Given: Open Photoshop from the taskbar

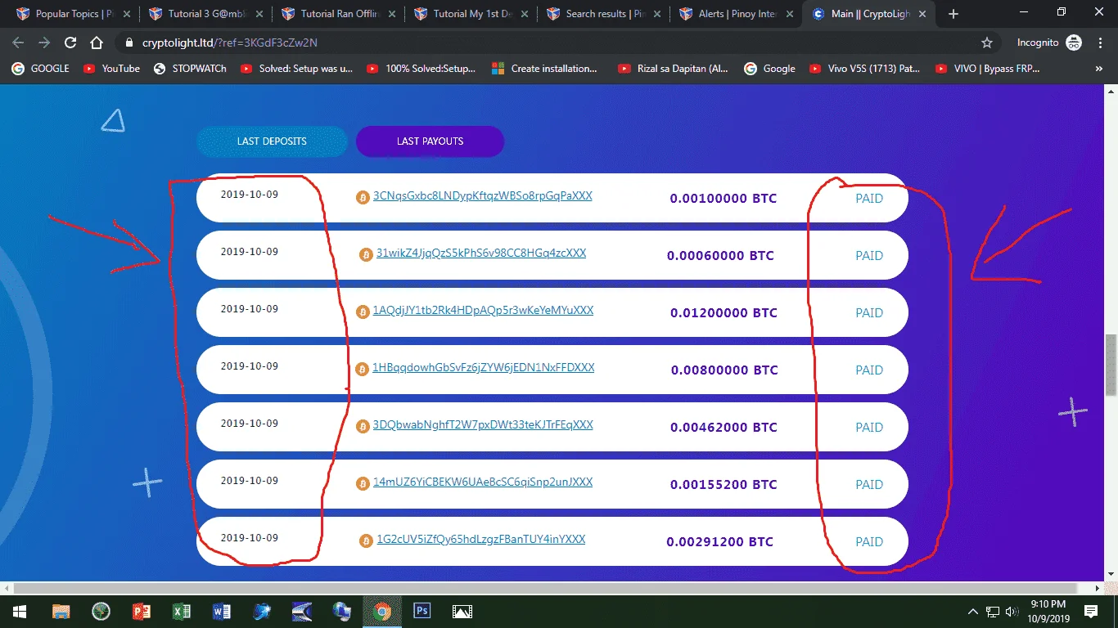Looking at the screenshot, I should click(x=422, y=611).
